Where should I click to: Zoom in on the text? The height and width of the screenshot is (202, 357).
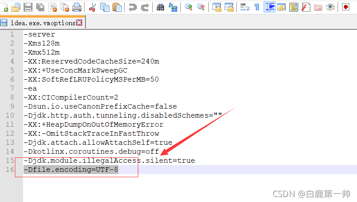[x=188, y=7]
